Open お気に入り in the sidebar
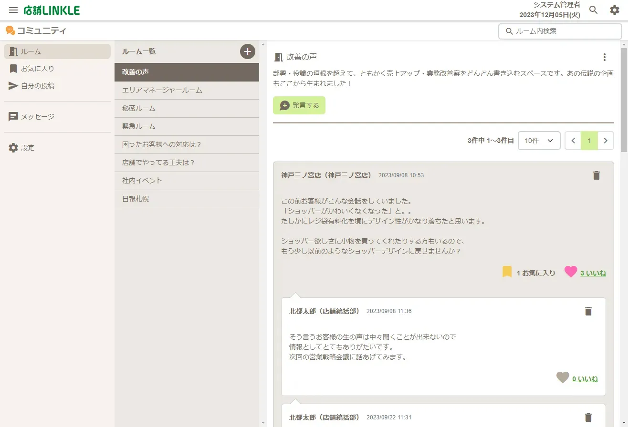 pyautogui.click(x=57, y=69)
